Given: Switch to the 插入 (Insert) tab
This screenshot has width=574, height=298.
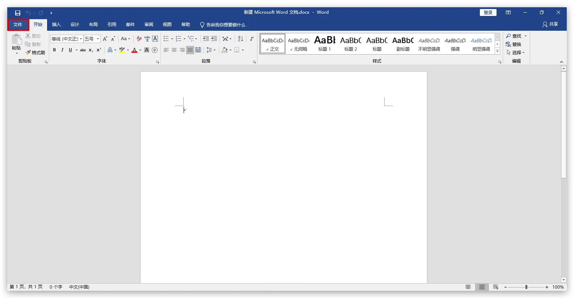Looking at the screenshot, I should coord(56,25).
